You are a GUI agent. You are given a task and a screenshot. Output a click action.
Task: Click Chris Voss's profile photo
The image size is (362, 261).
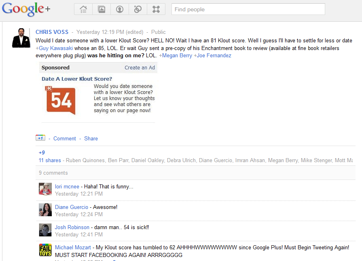pos(21,38)
